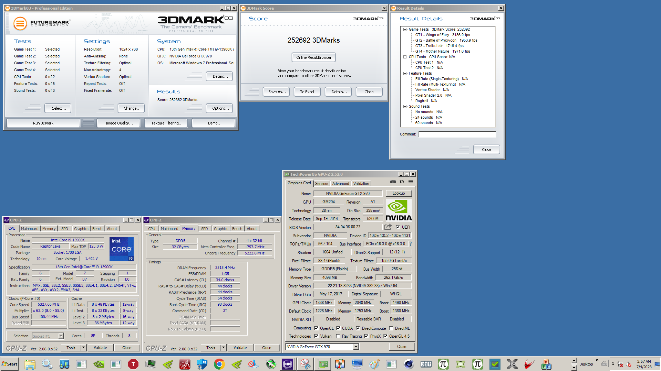Open Validation tab in GPU-Z
661x371 pixels.
pos(361,184)
